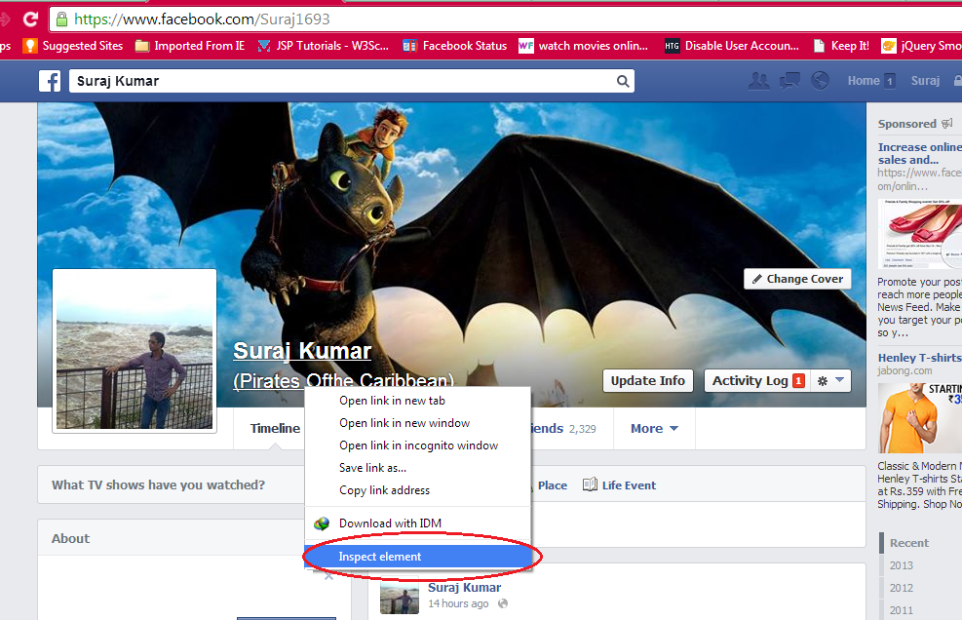Viewport: 962px width, 620px height.
Task: Click the small post avatar thumbnail
Action: [400, 596]
